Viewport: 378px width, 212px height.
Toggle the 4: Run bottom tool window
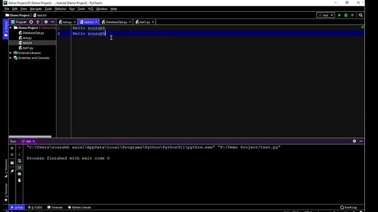point(17,207)
